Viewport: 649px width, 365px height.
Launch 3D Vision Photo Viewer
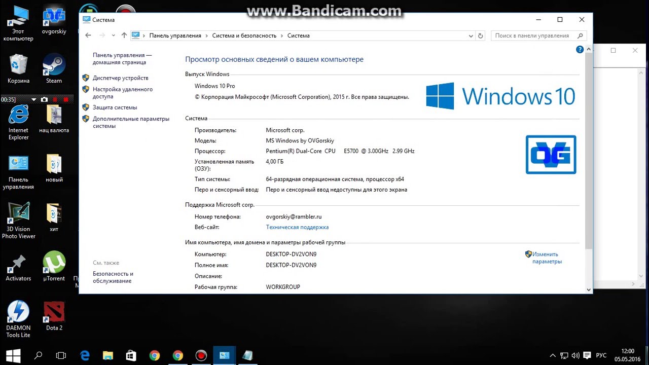click(18, 221)
